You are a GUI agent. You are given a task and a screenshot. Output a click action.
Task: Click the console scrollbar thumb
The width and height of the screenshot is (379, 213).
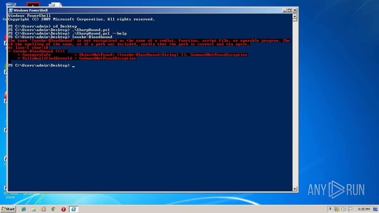tap(295, 20)
